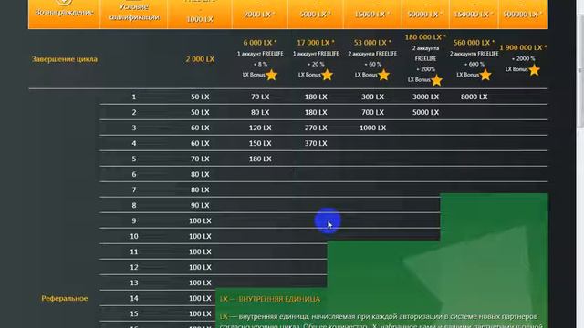
Task: Click the star icon under 560 000 LX
Action: pos(485,75)
